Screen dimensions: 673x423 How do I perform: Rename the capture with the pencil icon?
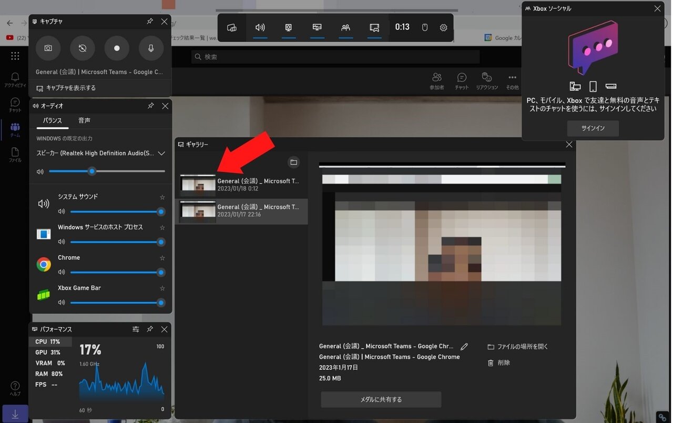[x=464, y=347]
